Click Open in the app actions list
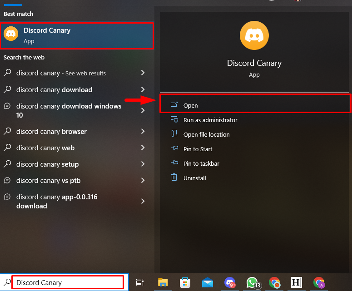 pos(255,105)
